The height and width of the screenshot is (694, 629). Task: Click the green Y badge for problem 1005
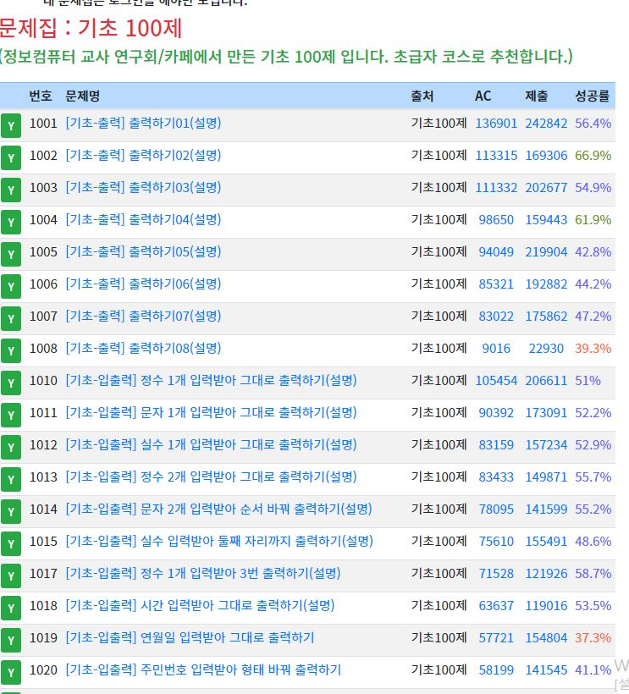tap(11, 255)
